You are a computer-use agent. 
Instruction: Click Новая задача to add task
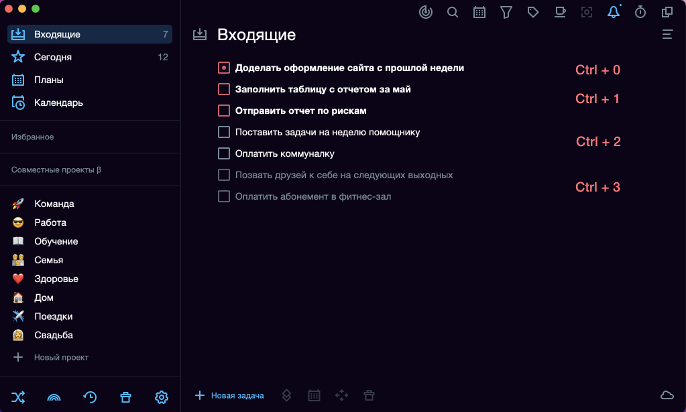229,395
